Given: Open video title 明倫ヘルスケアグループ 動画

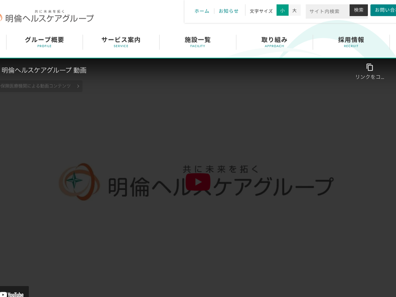Looking at the screenshot, I should (44, 70).
